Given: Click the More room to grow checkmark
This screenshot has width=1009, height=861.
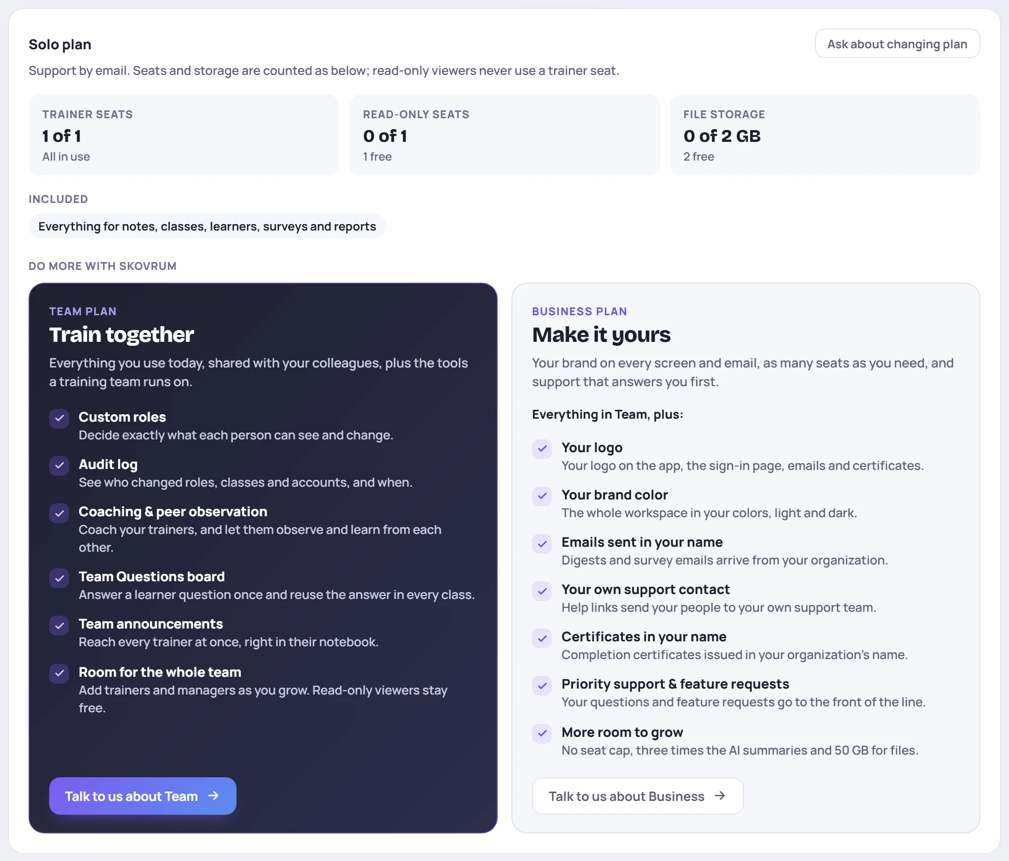Looking at the screenshot, I should (542, 733).
